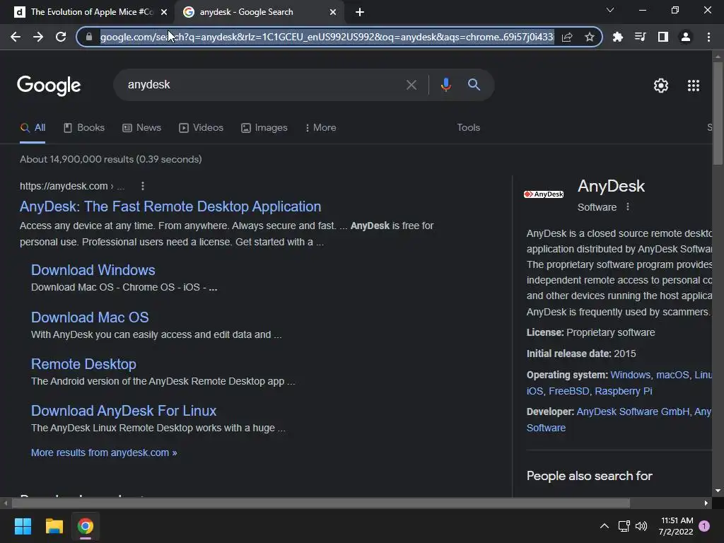Image resolution: width=724 pixels, height=543 pixels.
Task: Open the iOS operating system link
Action: point(535,391)
